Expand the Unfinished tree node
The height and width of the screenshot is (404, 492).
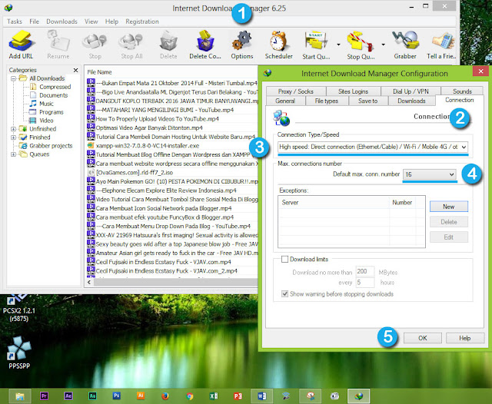coord(14,129)
